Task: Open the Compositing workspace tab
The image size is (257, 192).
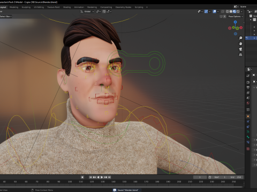Action: [x=106, y=7]
